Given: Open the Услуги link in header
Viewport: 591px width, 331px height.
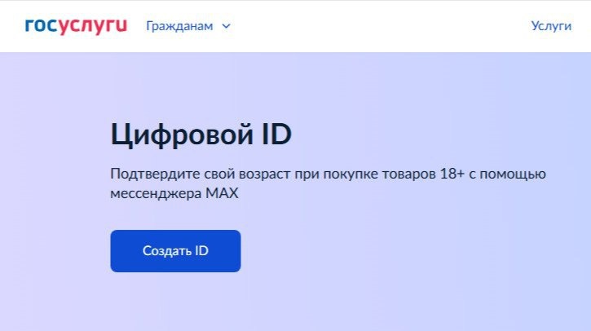Looking at the screenshot, I should (551, 25).
